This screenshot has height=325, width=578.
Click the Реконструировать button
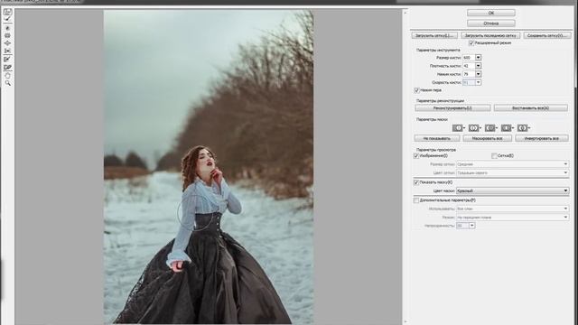[x=452, y=108]
